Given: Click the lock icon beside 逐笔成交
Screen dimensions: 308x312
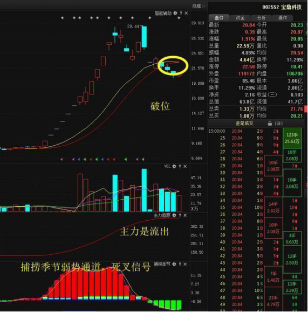Looking at the screenshot, I should 270,124.
